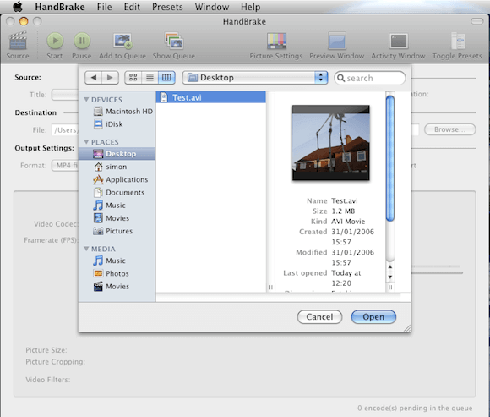Open the Apple menu
490x417 pixels.
click(18, 7)
